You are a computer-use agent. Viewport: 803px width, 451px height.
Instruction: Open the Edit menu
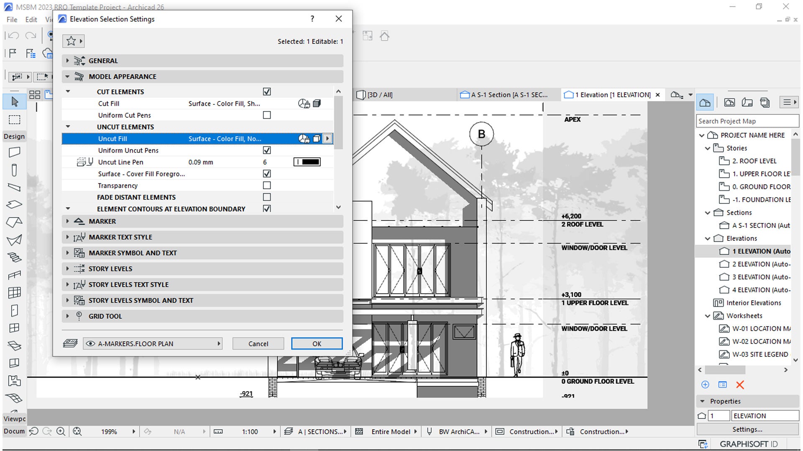(31, 19)
